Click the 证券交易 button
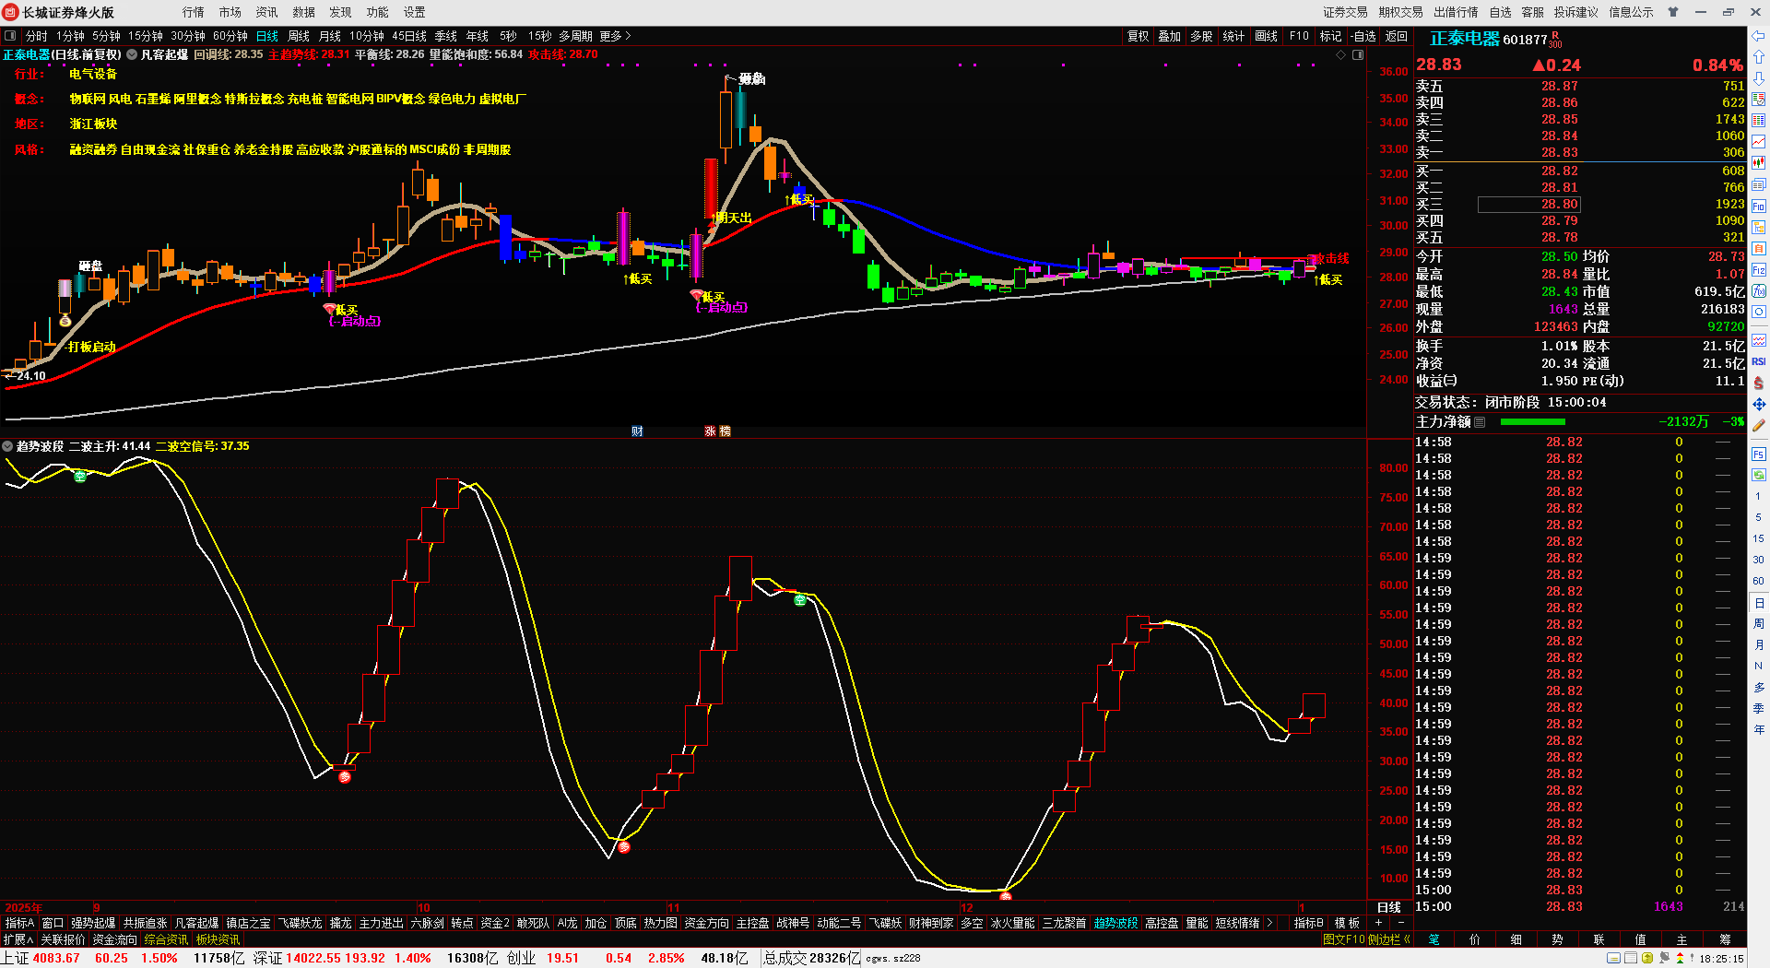The height and width of the screenshot is (968, 1770). pos(1345,12)
